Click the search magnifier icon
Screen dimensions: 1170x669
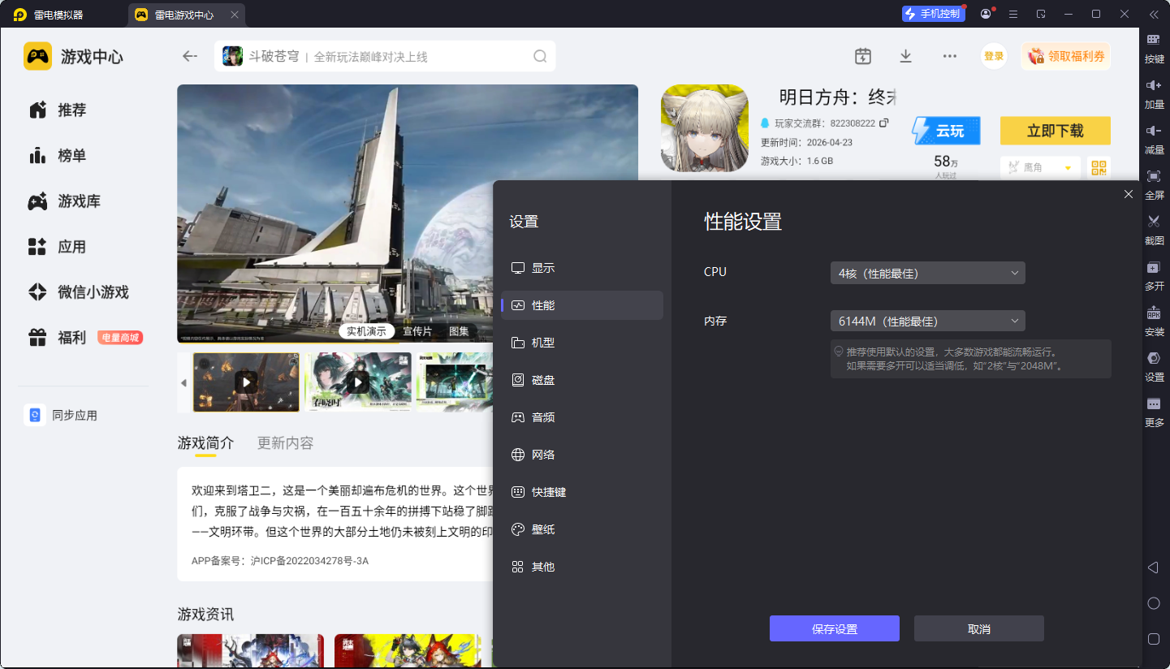coord(540,56)
